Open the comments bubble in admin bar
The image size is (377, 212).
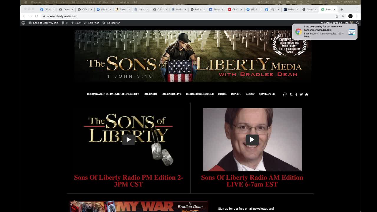pos(65,23)
